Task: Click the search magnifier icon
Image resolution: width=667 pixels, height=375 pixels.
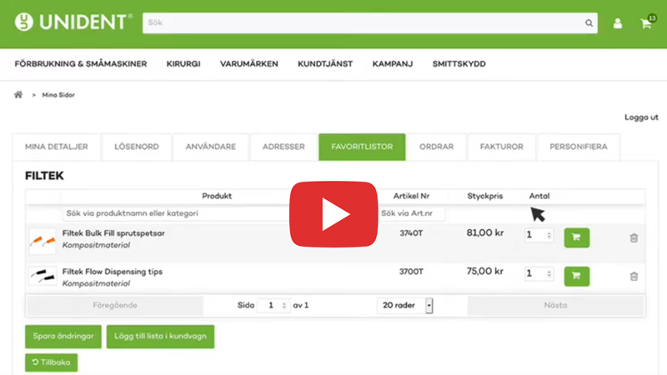Action: 589,23
